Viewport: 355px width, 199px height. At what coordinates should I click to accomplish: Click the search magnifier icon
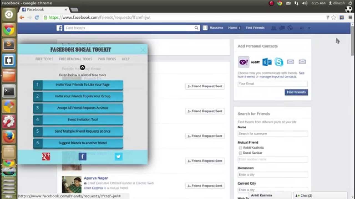[x=196, y=28]
